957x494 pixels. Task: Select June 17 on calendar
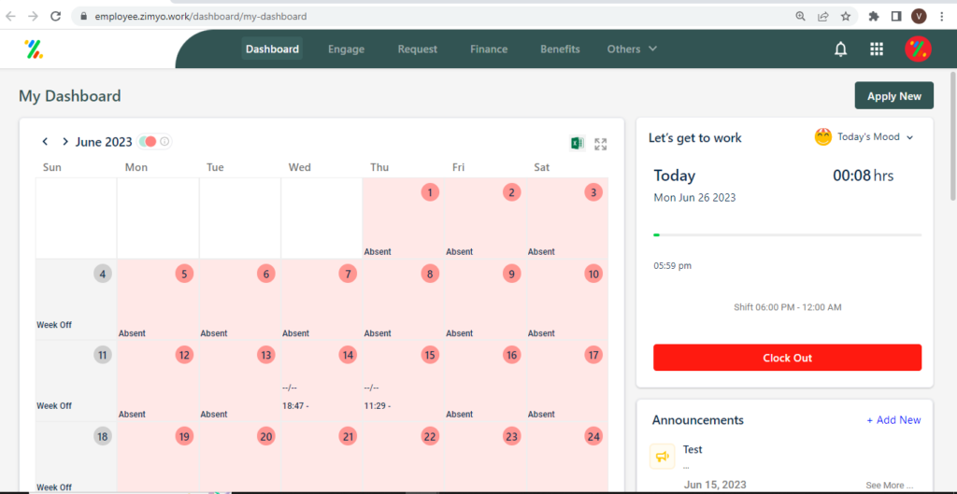593,355
